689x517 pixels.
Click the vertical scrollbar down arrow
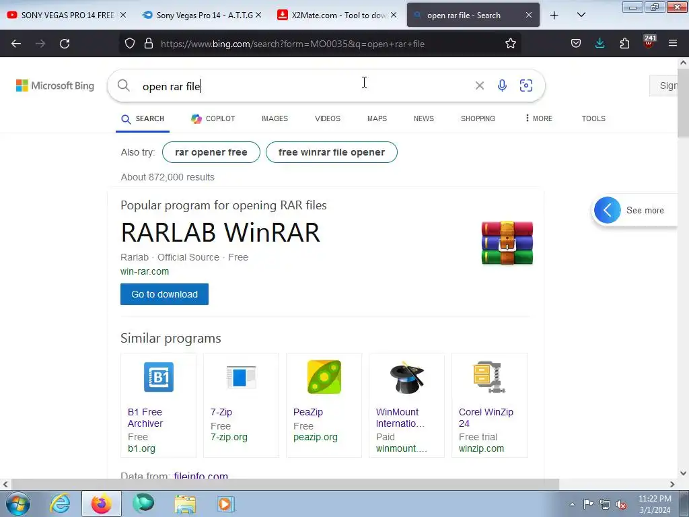(683, 473)
